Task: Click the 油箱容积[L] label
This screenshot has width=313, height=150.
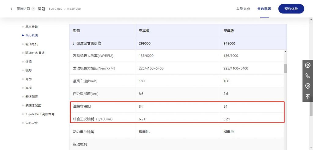Action: [x=82, y=106]
